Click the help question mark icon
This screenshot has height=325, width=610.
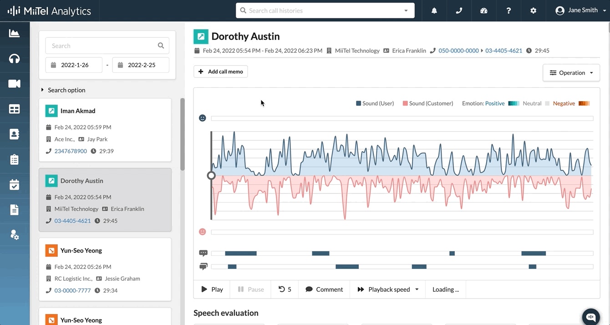coord(508,10)
